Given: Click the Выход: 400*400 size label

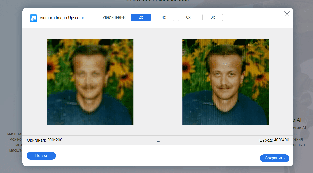Looking at the screenshot, I should pos(274,140).
